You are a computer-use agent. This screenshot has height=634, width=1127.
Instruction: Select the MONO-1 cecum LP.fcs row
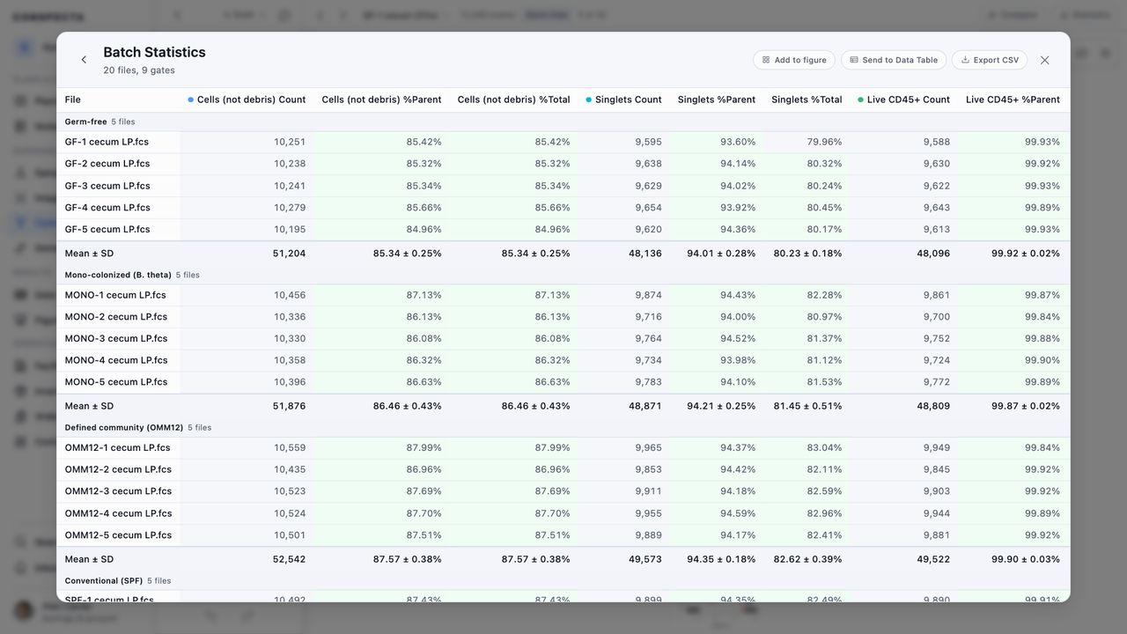[563, 295]
